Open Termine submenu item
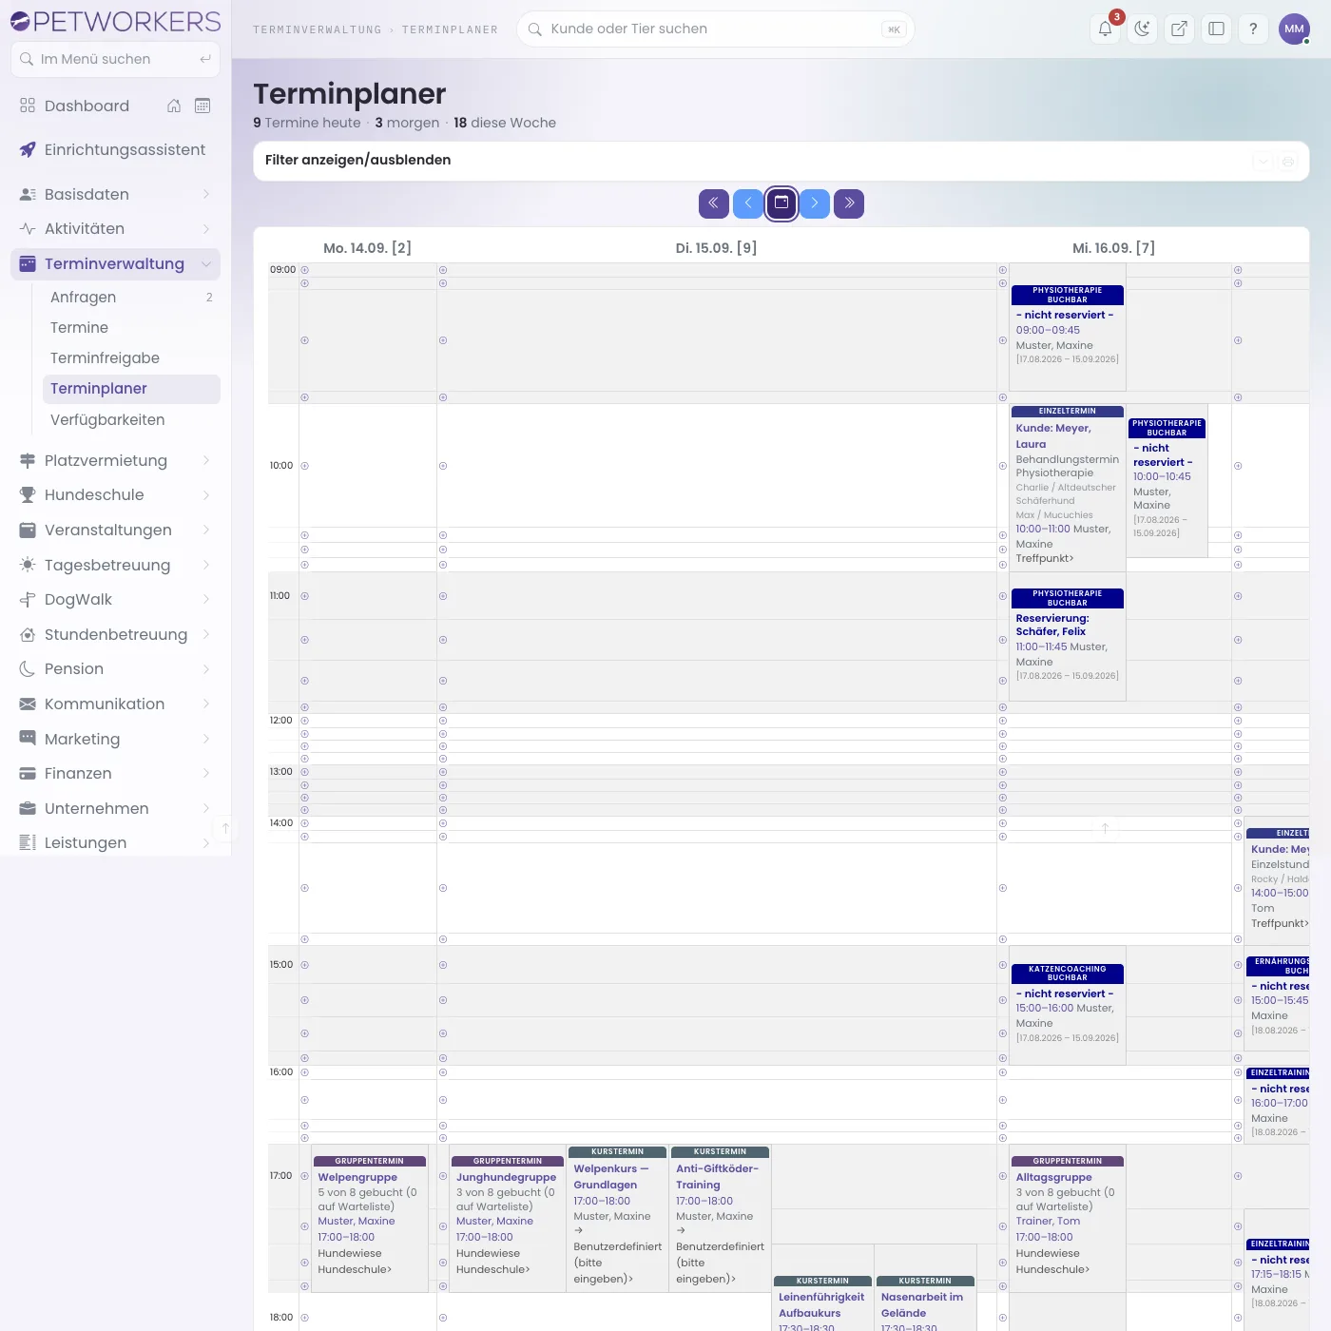The height and width of the screenshot is (1331, 1331). point(131,328)
